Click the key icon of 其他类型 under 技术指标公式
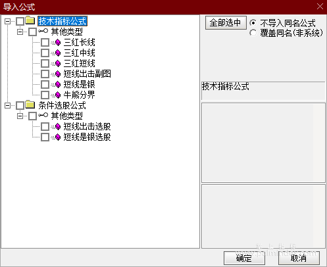Image resolution: width=327 pixels, height=267 pixels. click(43, 31)
